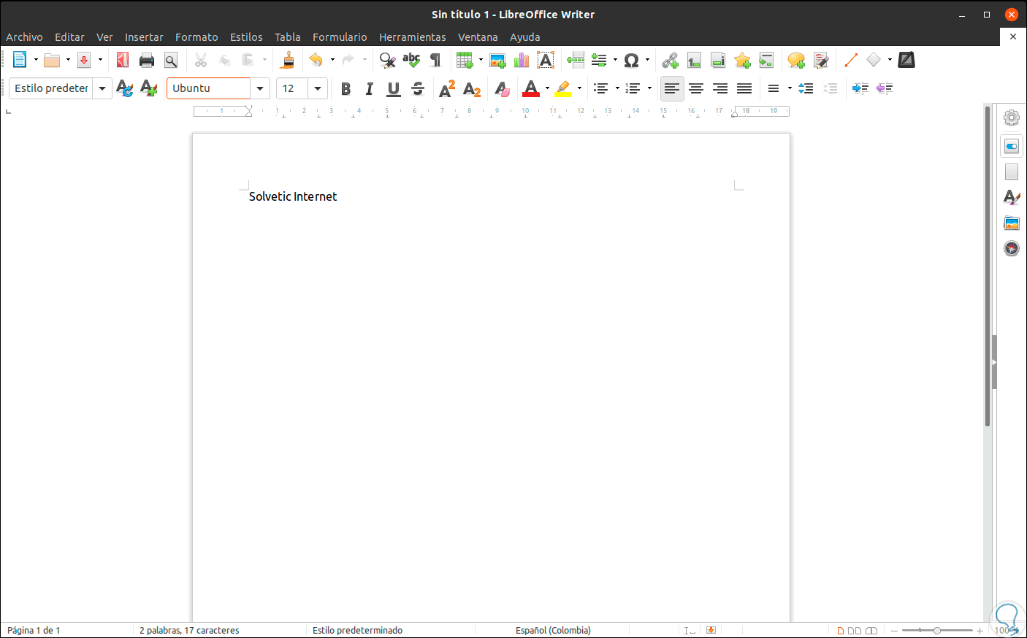Toggle subscript
Screen dimensions: 1027x638
click(x=472, y=89)
